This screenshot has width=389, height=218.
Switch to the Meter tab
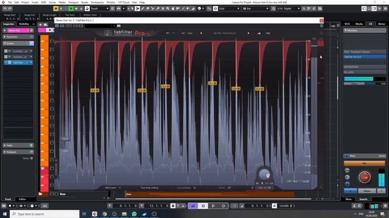click(x=382, y=24)
